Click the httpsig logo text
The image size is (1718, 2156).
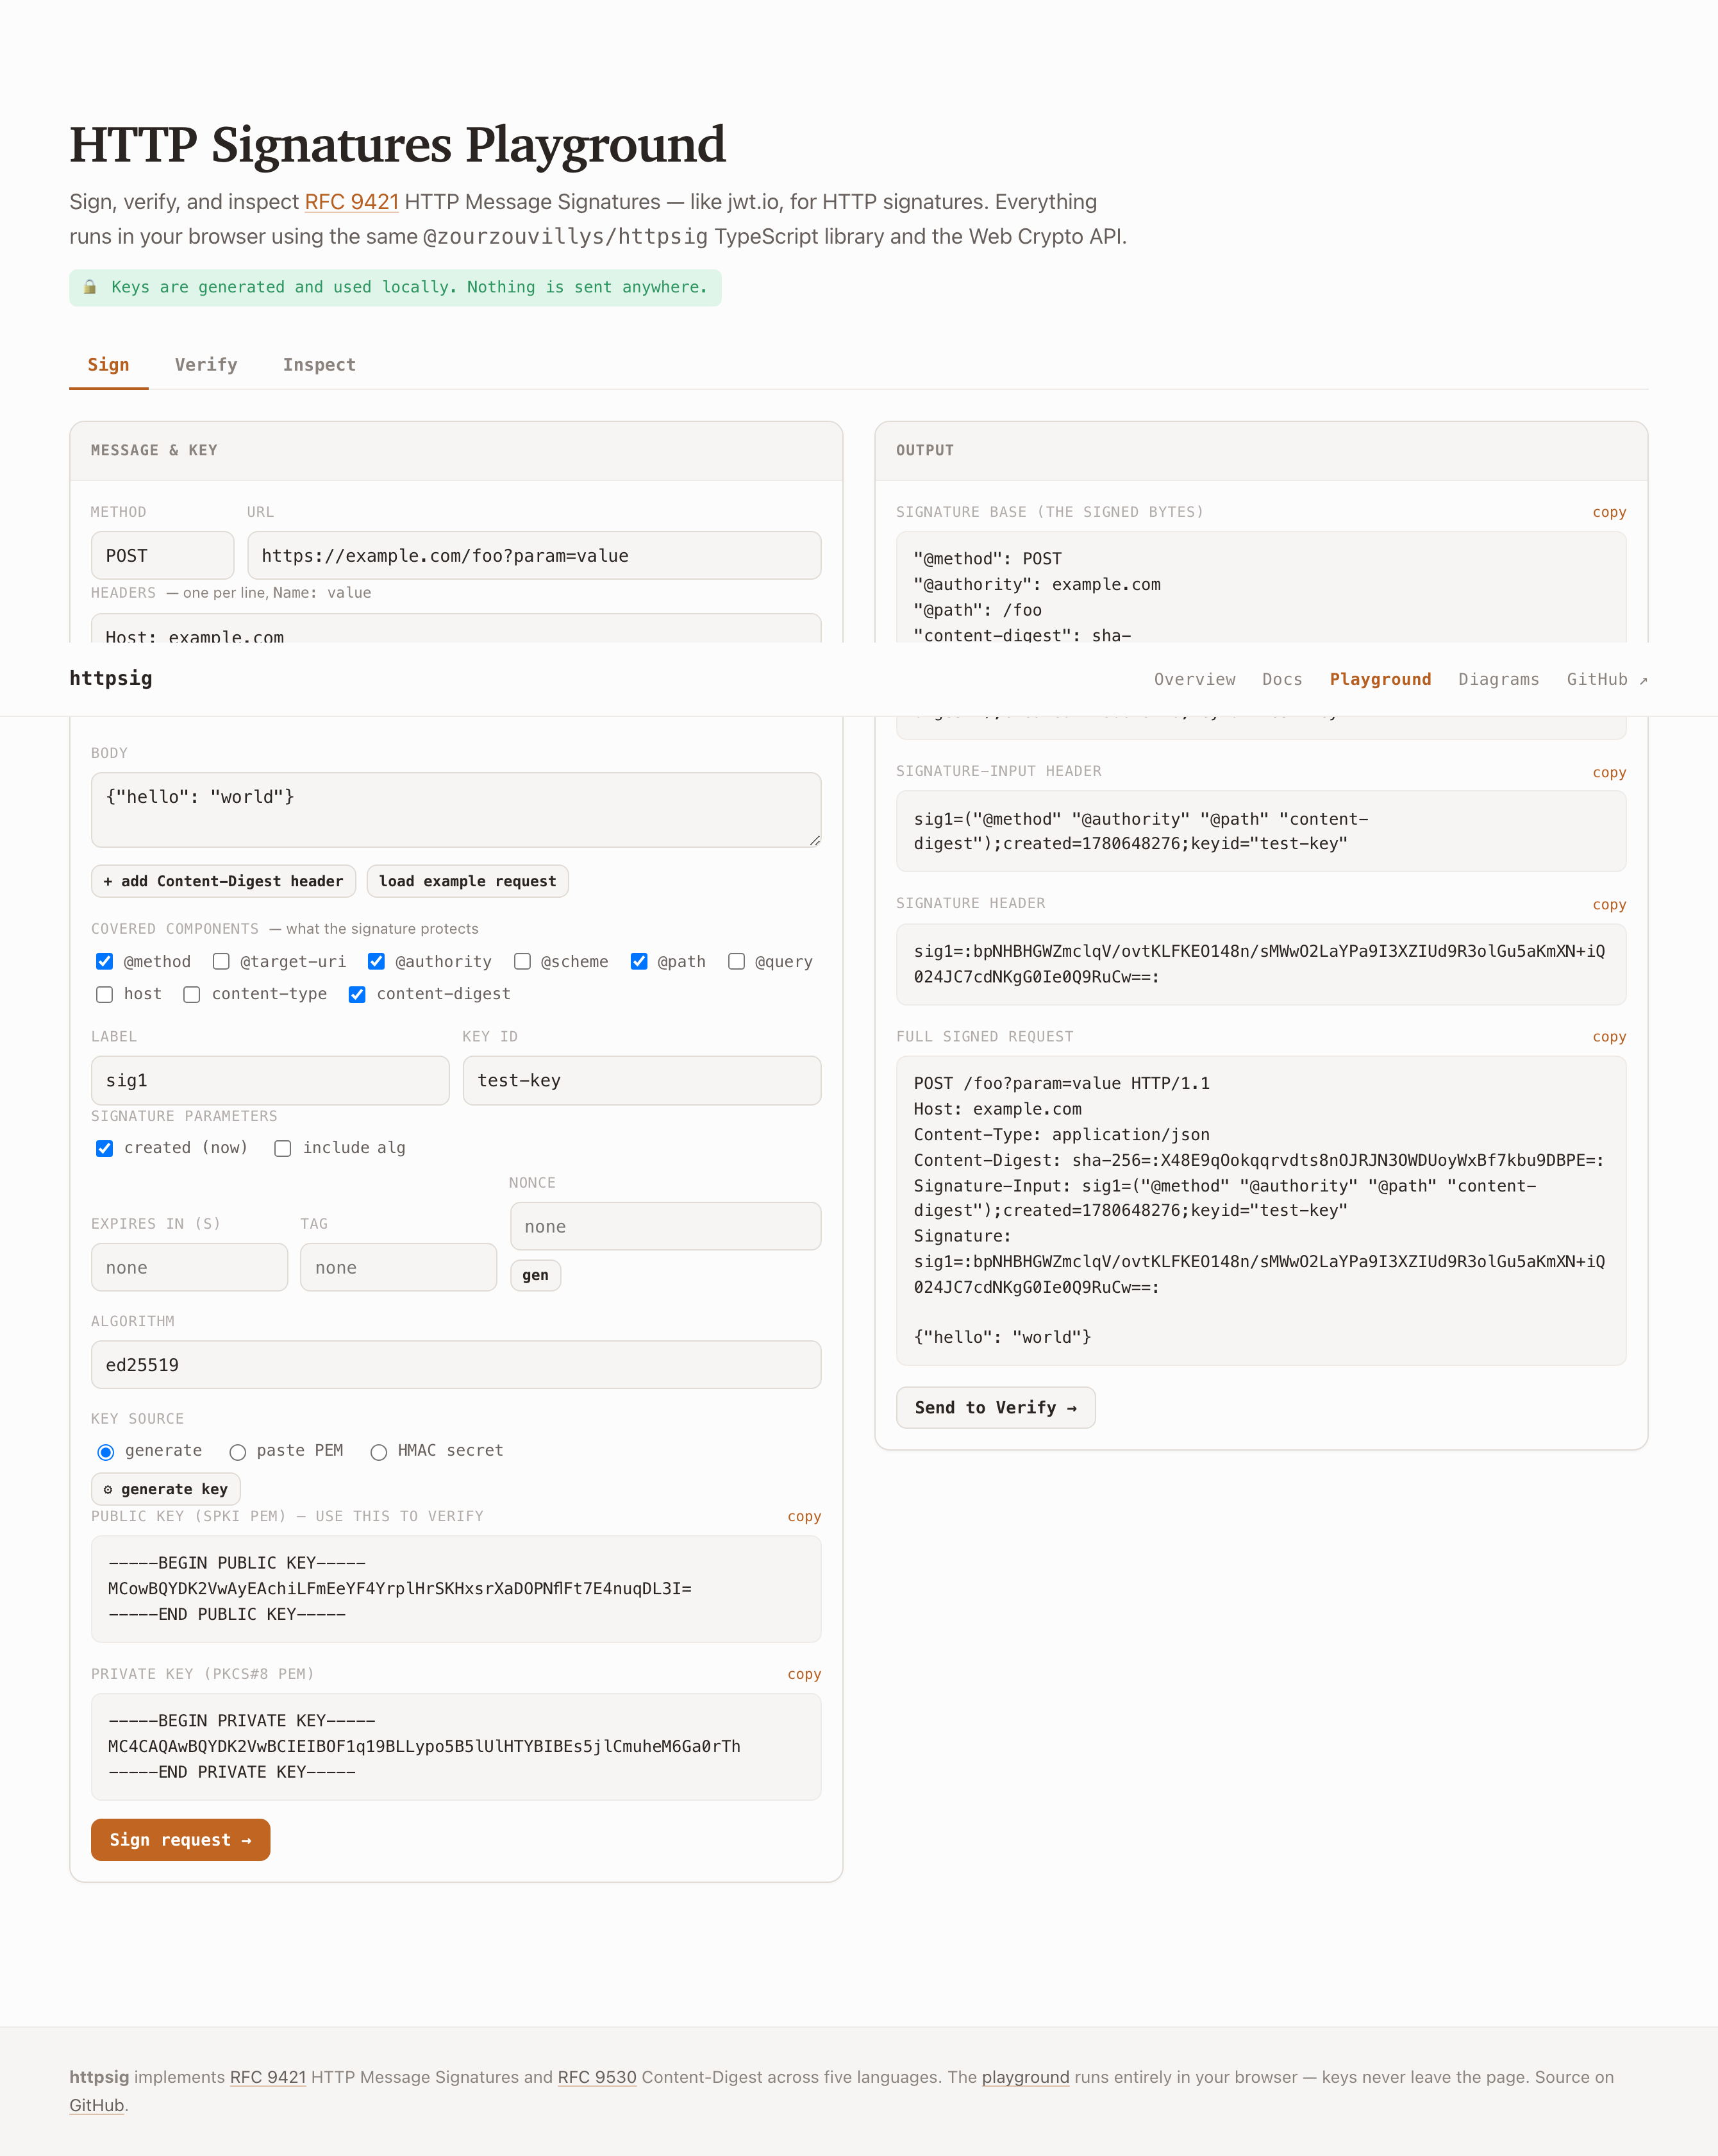click(111, 678)
